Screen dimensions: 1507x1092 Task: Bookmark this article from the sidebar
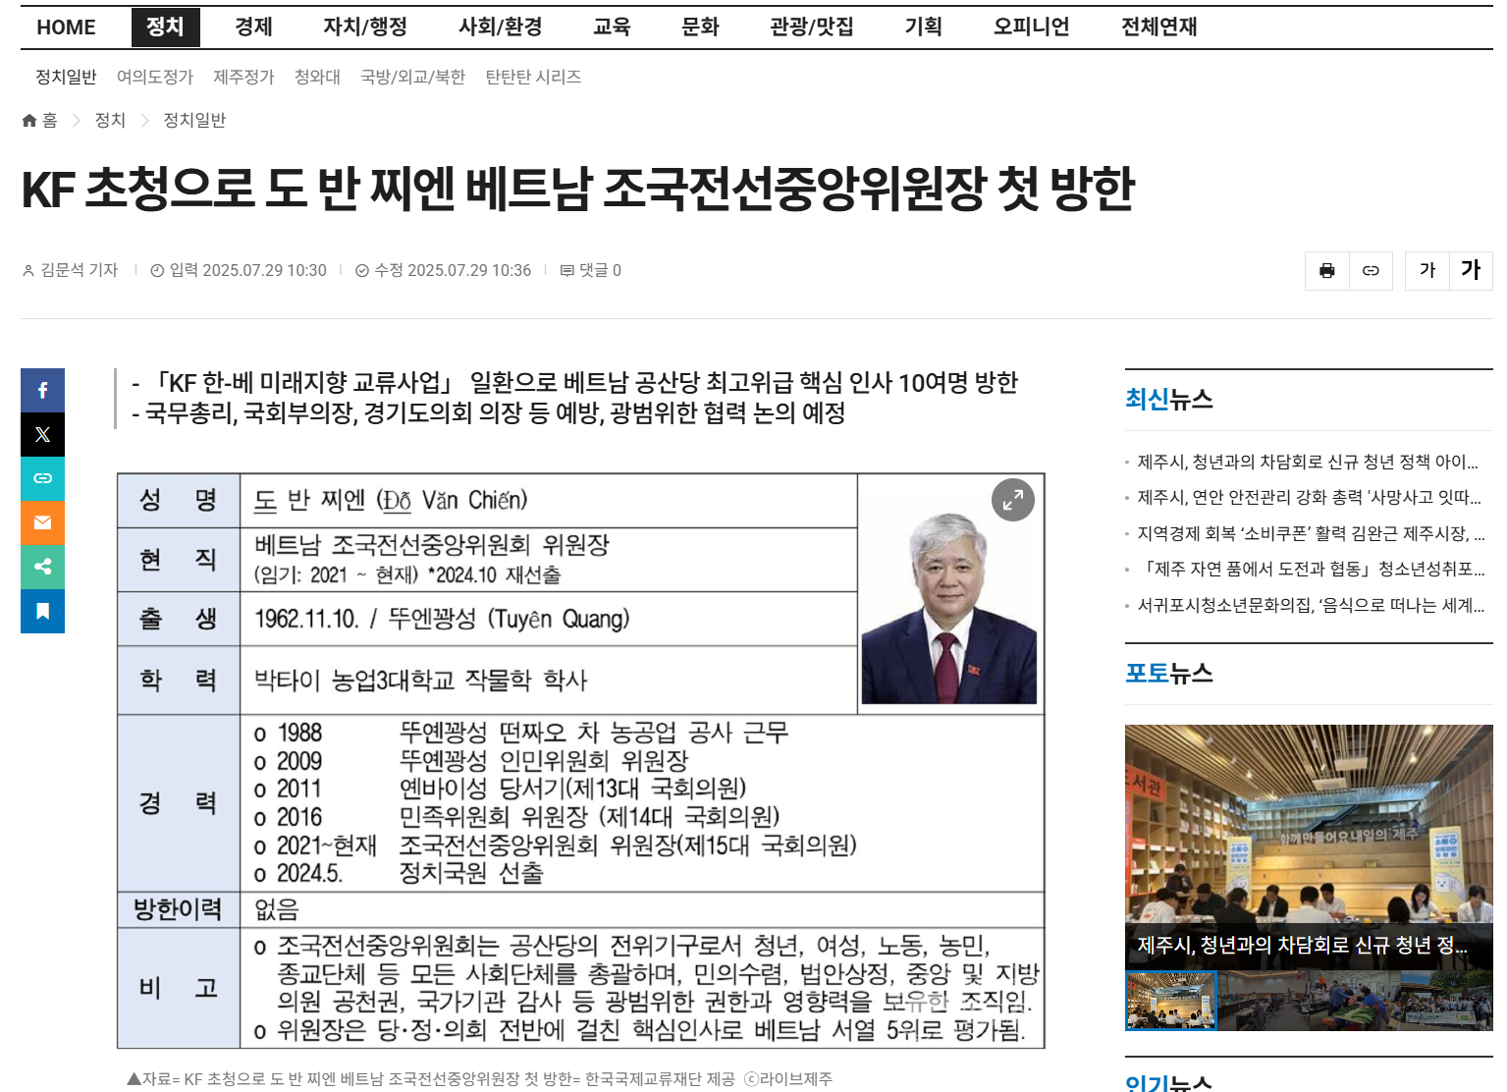(42, 611)
